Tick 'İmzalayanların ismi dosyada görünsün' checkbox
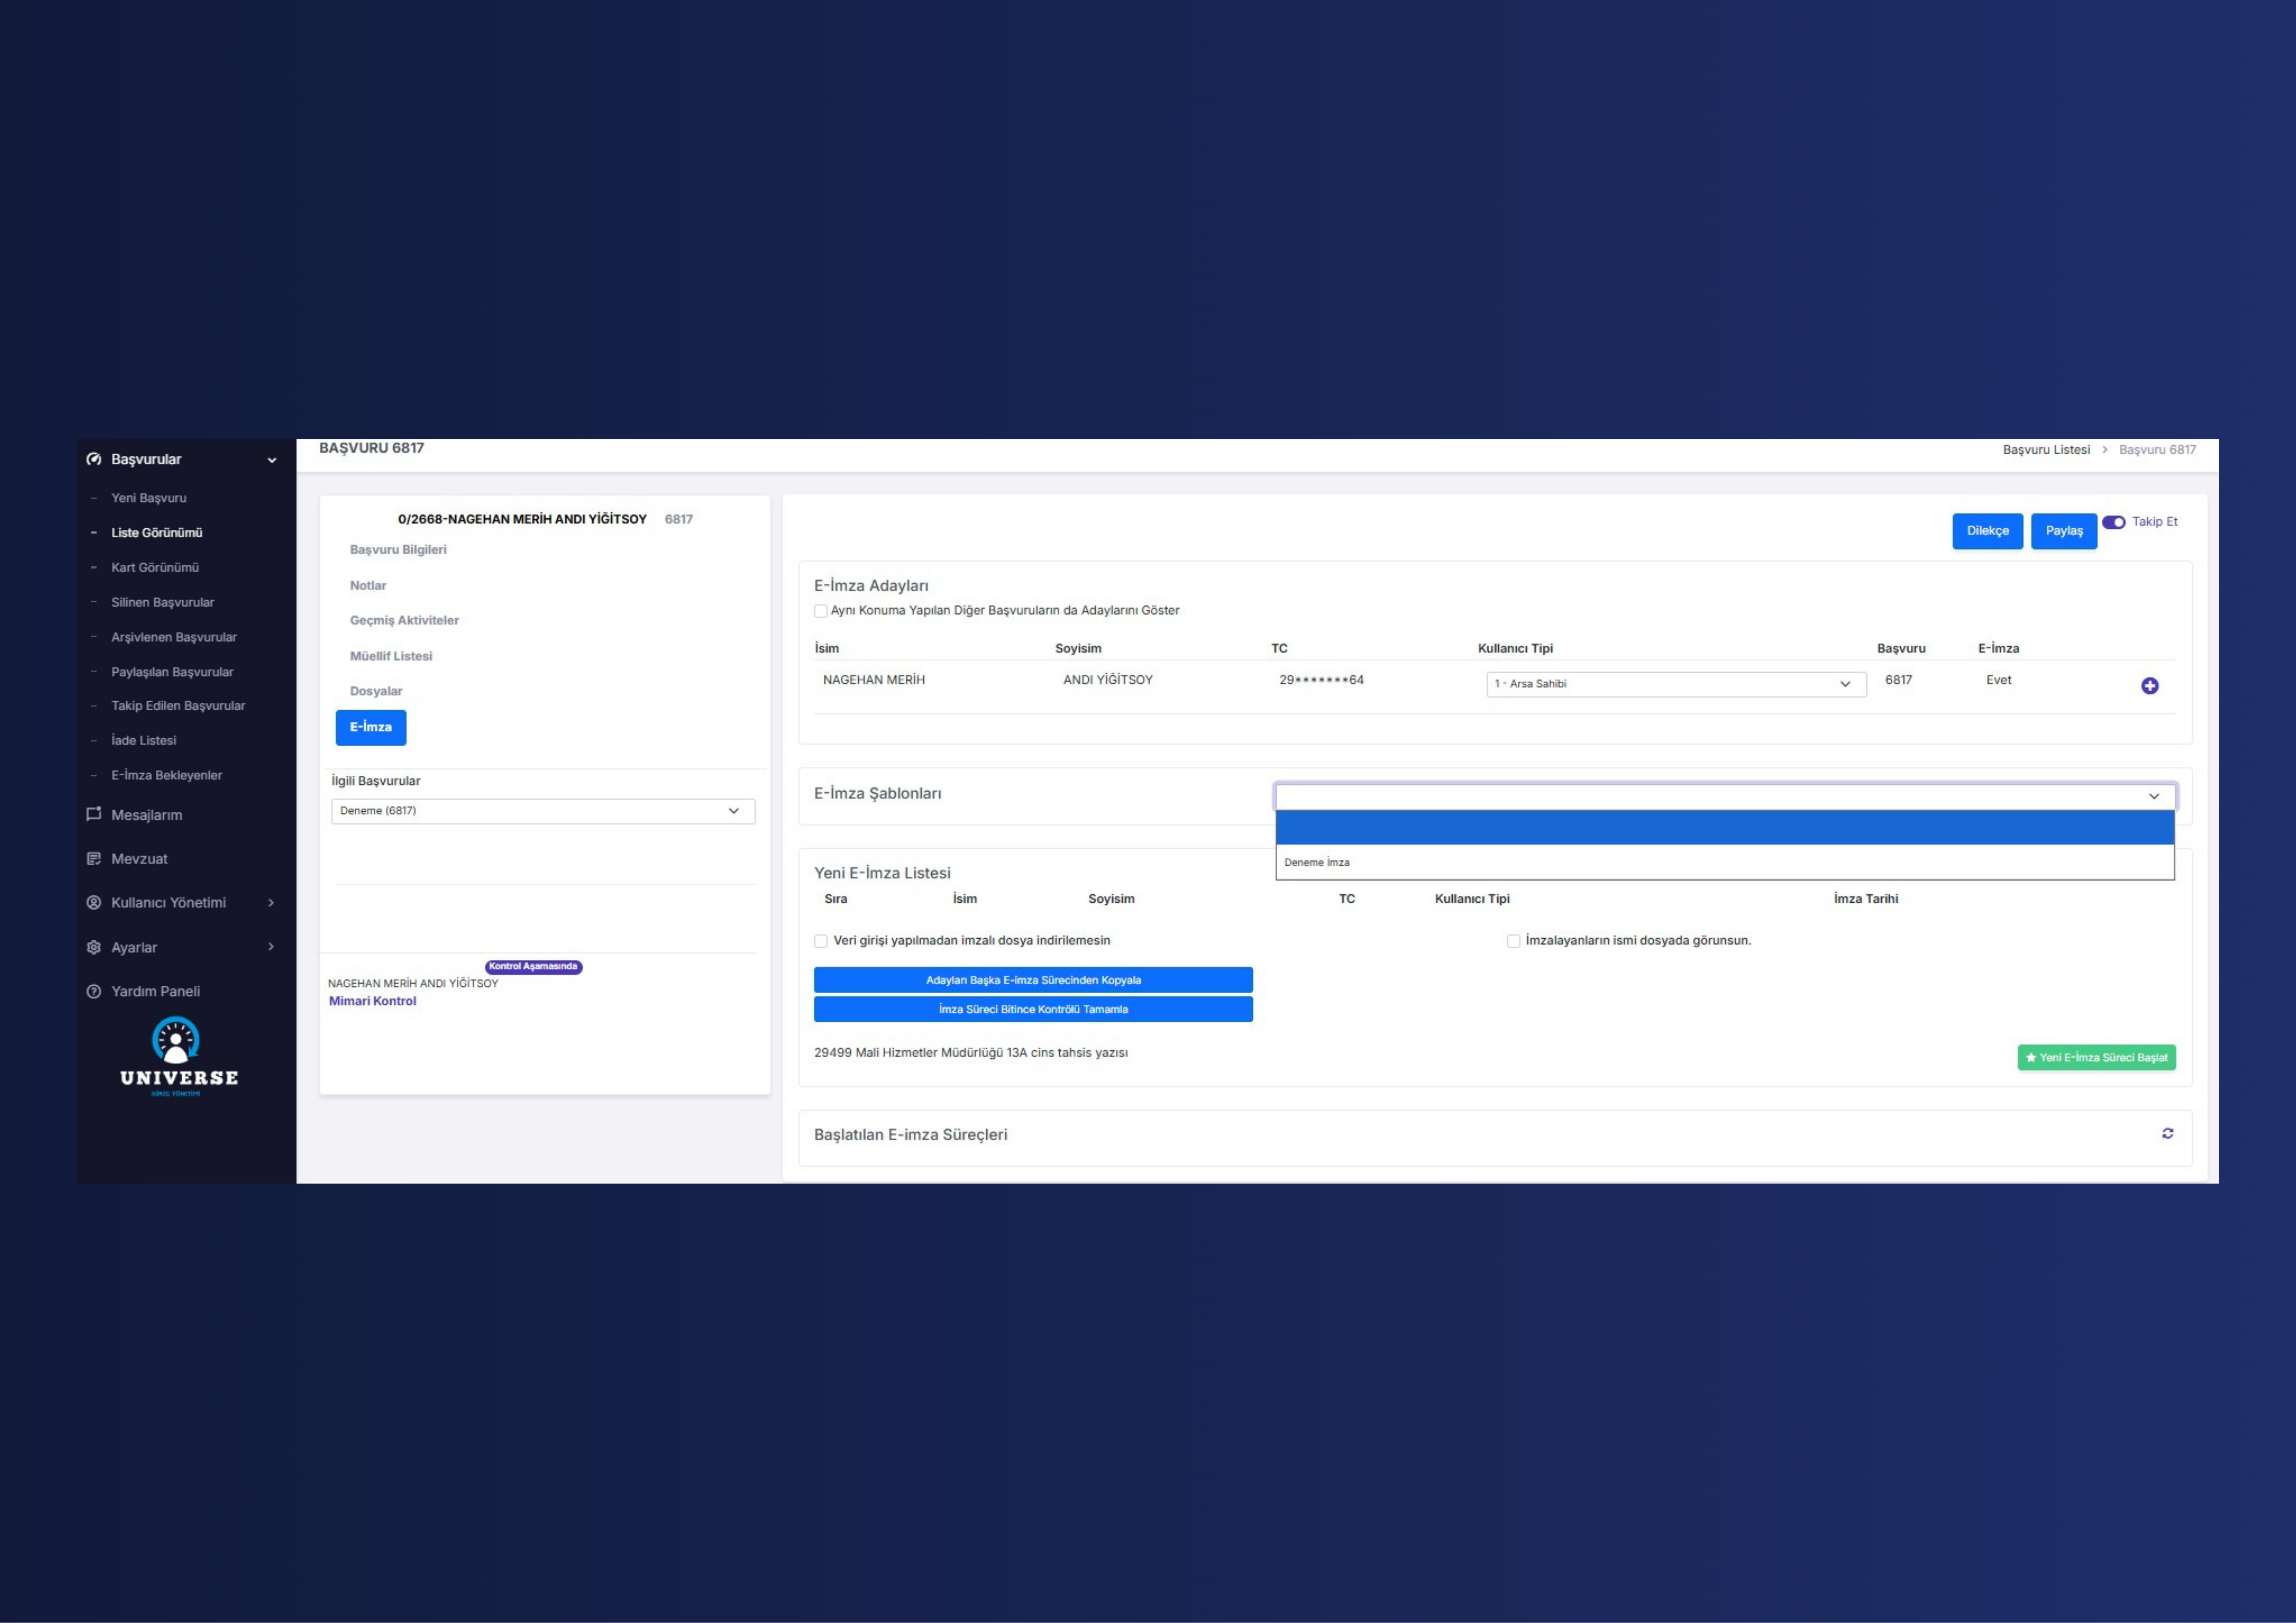The width and height of the screenshot is (2296, 1623). coord(1513,941)
